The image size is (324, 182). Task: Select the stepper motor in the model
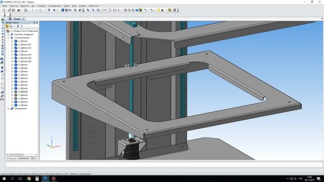[132, 152]
